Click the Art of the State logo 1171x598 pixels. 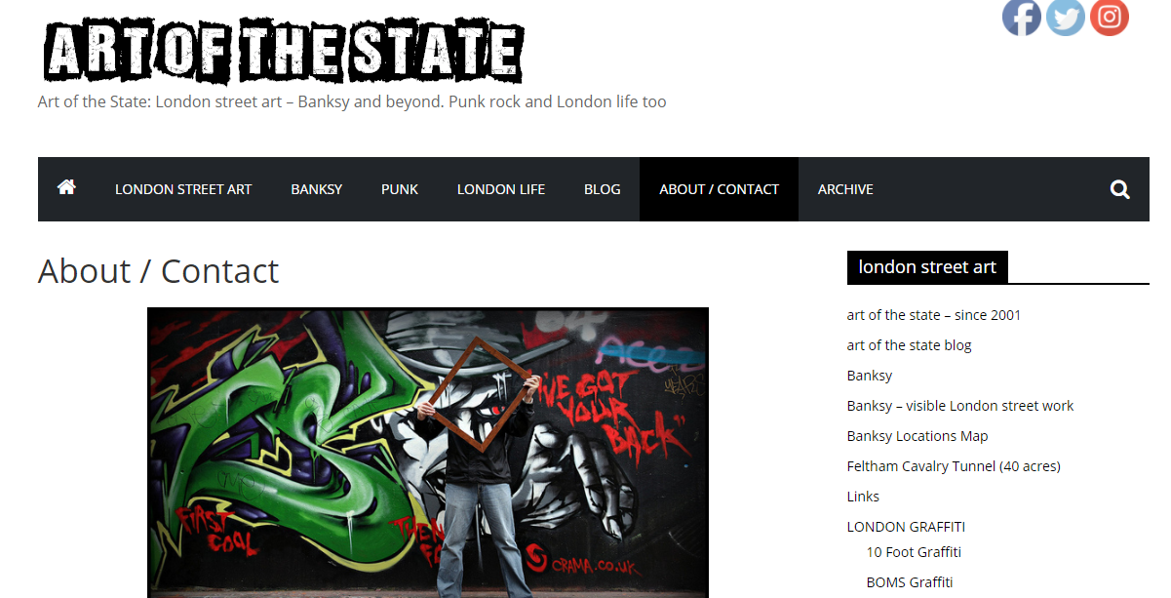pyautogui.click(x=284, y=50)
